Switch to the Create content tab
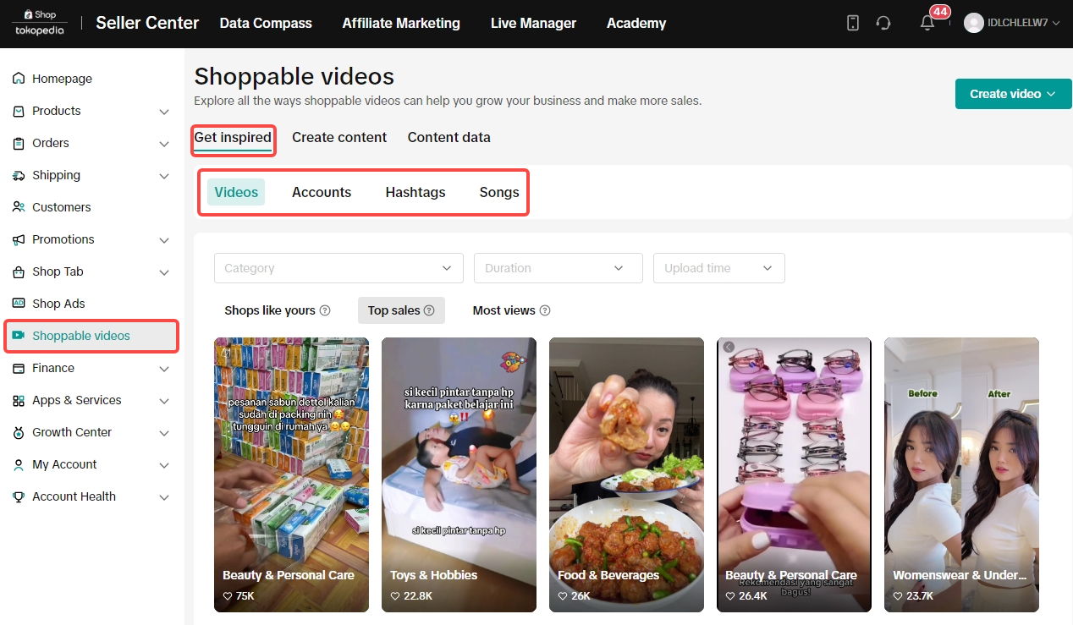1073x625 pixels. pos(339,137)
